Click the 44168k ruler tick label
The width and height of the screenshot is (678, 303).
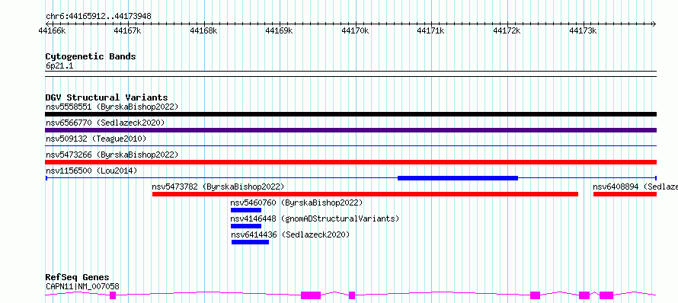click(204, 30)
